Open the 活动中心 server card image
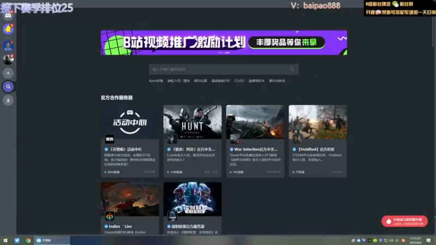 click(x=130, y=122)
